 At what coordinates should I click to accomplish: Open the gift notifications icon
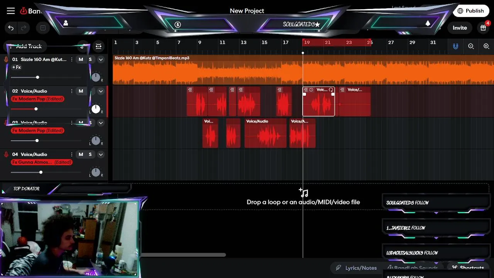point(483,28)
